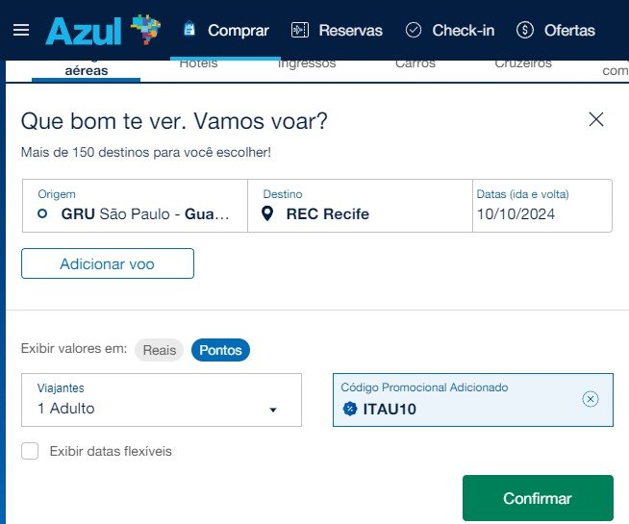Viewport: 629px width, 524px height.
Task: Click the Ofertas dollar sign icon
Action: point(525,30)
